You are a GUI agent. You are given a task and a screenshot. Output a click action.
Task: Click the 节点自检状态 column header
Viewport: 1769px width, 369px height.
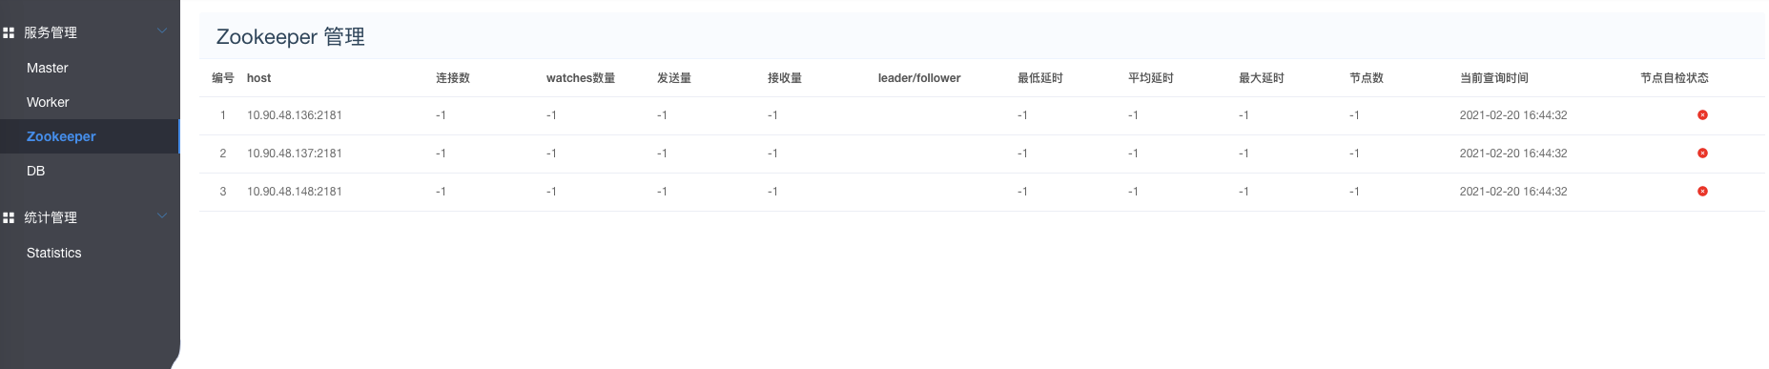point(1675,78)
